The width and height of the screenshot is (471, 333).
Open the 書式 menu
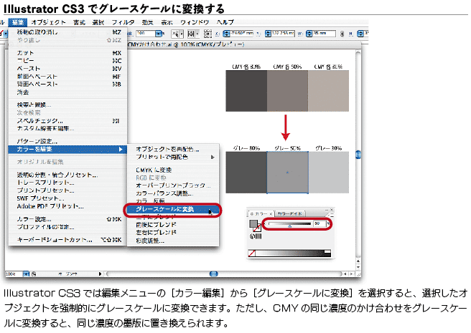click(x=79, y=22)
